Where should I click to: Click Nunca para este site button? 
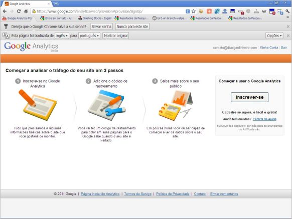132,27
